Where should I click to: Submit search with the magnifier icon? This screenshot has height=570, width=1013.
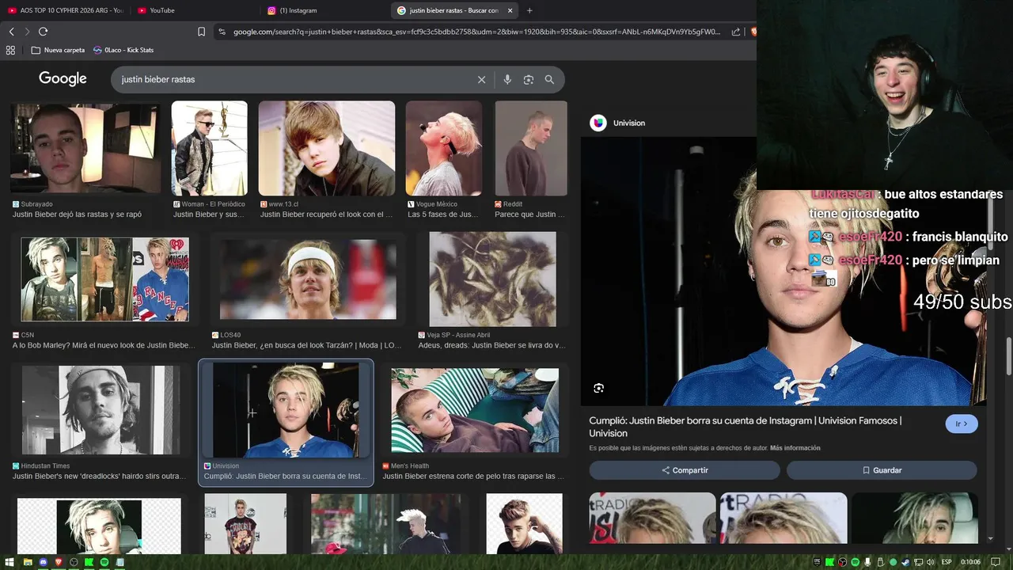(x=549, y=79)
